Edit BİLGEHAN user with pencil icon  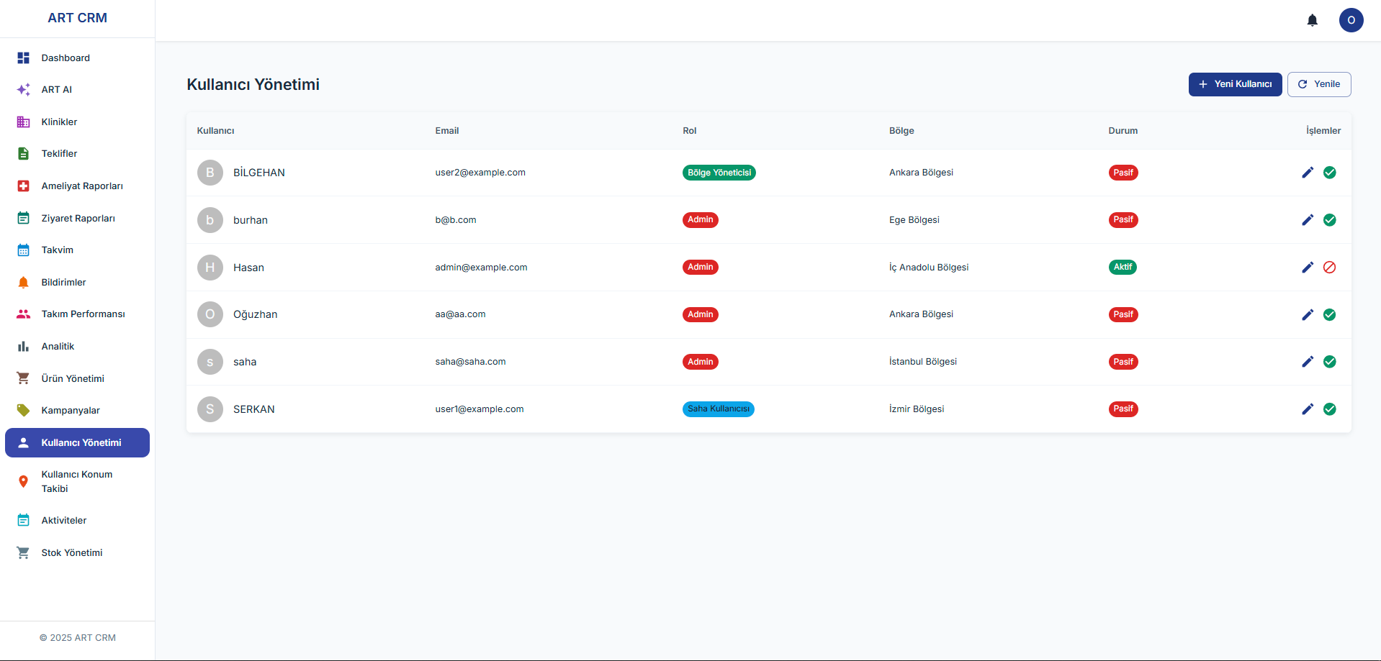pyautogui.click(x=1308, y=173)
